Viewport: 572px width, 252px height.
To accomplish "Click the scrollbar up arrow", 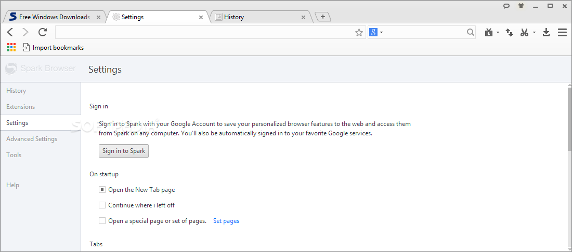I will point(569,85).
